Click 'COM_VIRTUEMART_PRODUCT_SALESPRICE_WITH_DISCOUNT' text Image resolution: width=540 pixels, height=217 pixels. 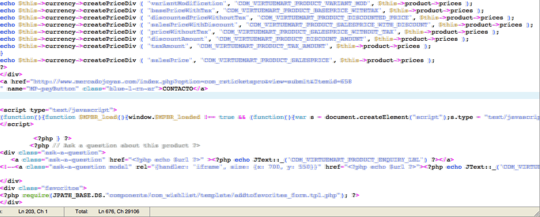coord(339,25)
